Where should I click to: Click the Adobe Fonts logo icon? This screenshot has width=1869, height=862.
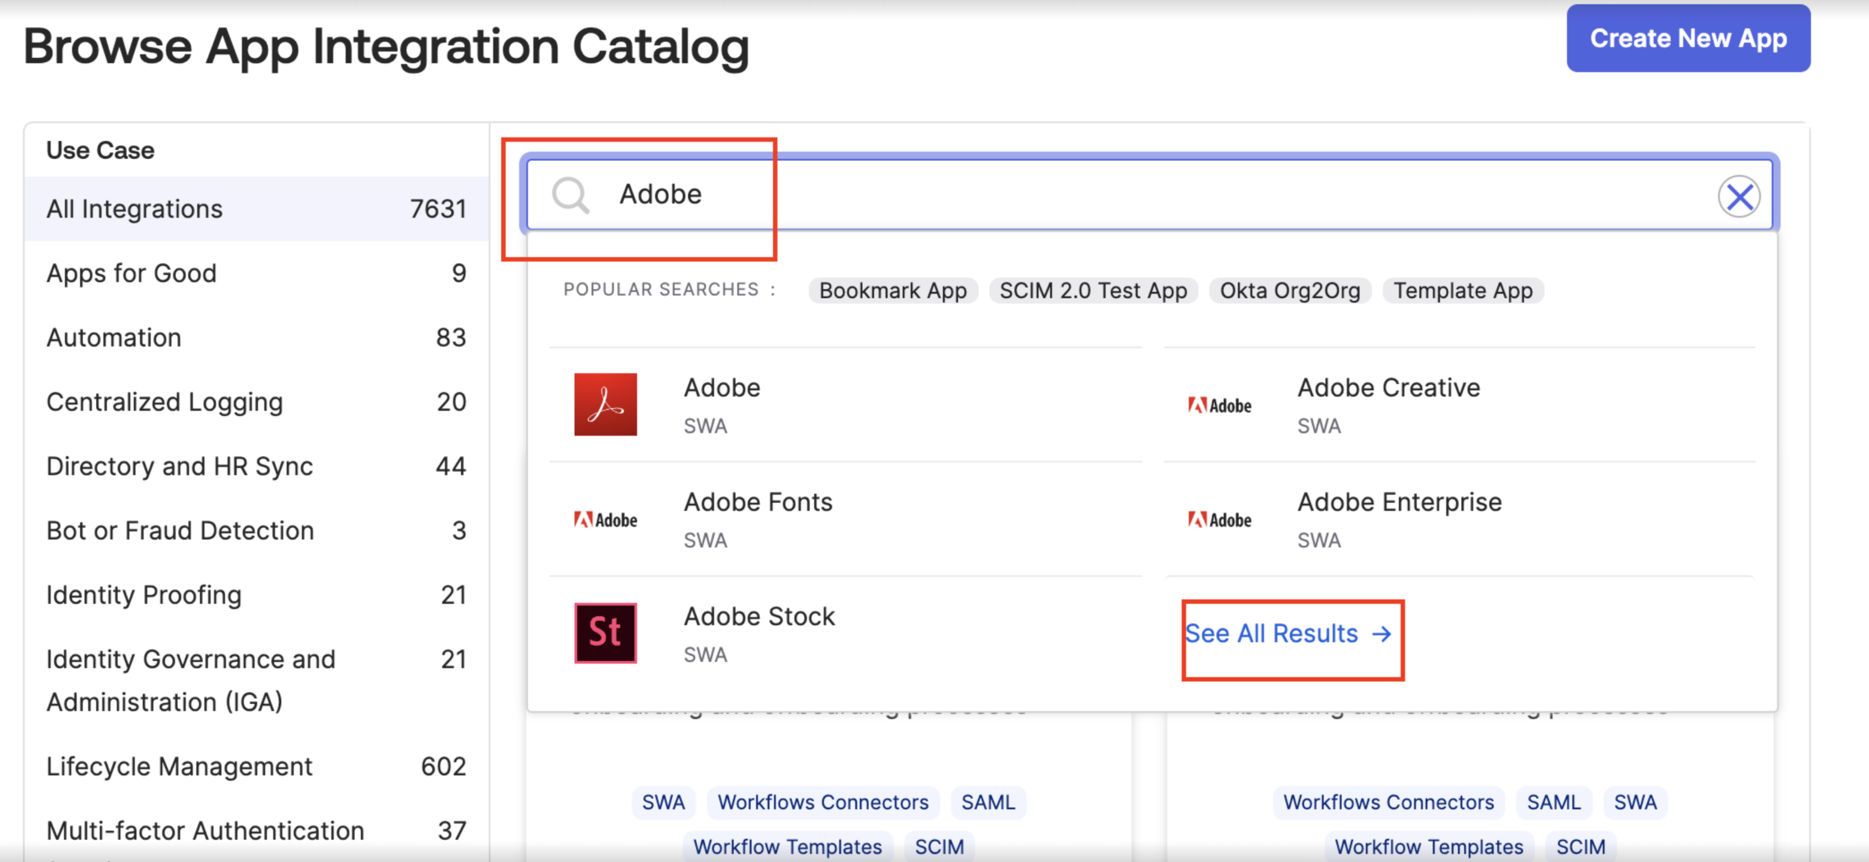606,520
